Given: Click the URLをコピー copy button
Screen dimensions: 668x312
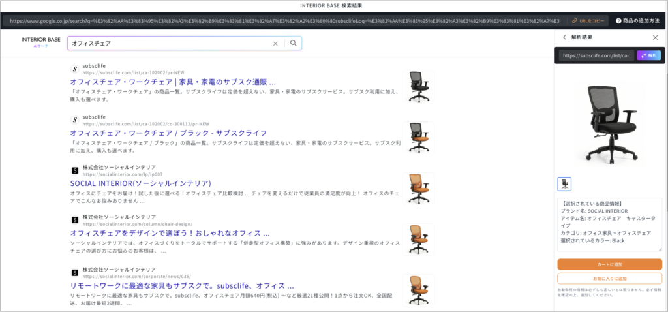Looking at the screenshot, I should [588, 21].
